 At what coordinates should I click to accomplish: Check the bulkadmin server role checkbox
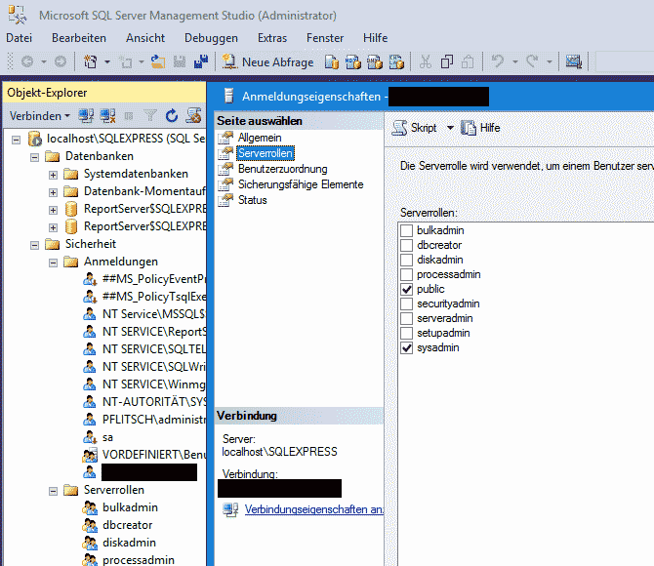coord(407,230)
